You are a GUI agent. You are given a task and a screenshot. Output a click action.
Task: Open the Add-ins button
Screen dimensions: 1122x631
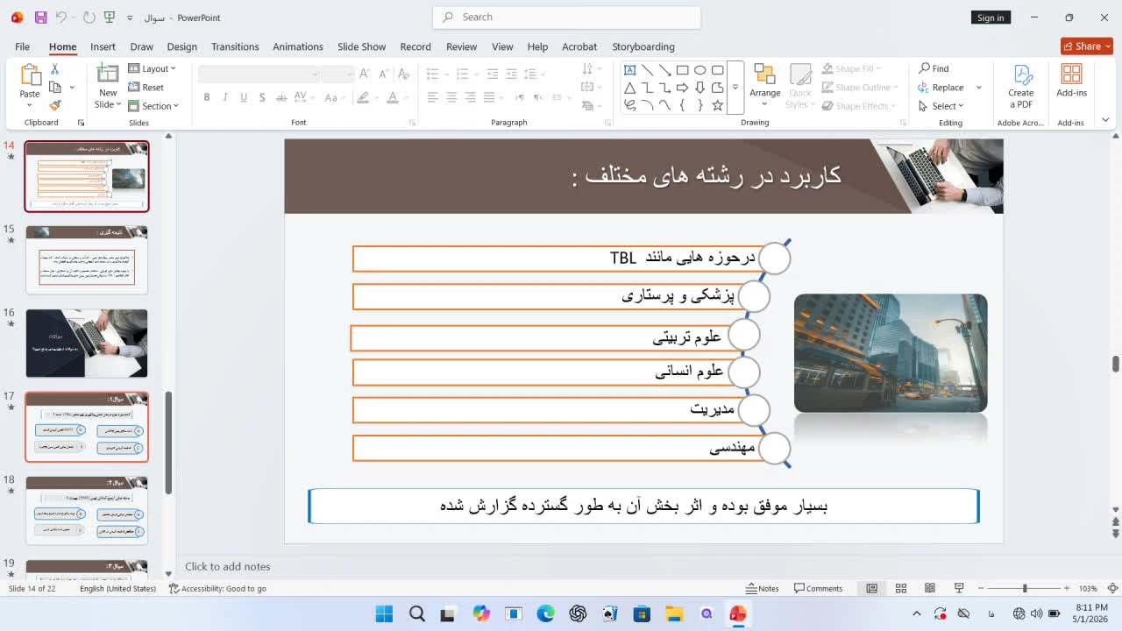coord(1071,81)
